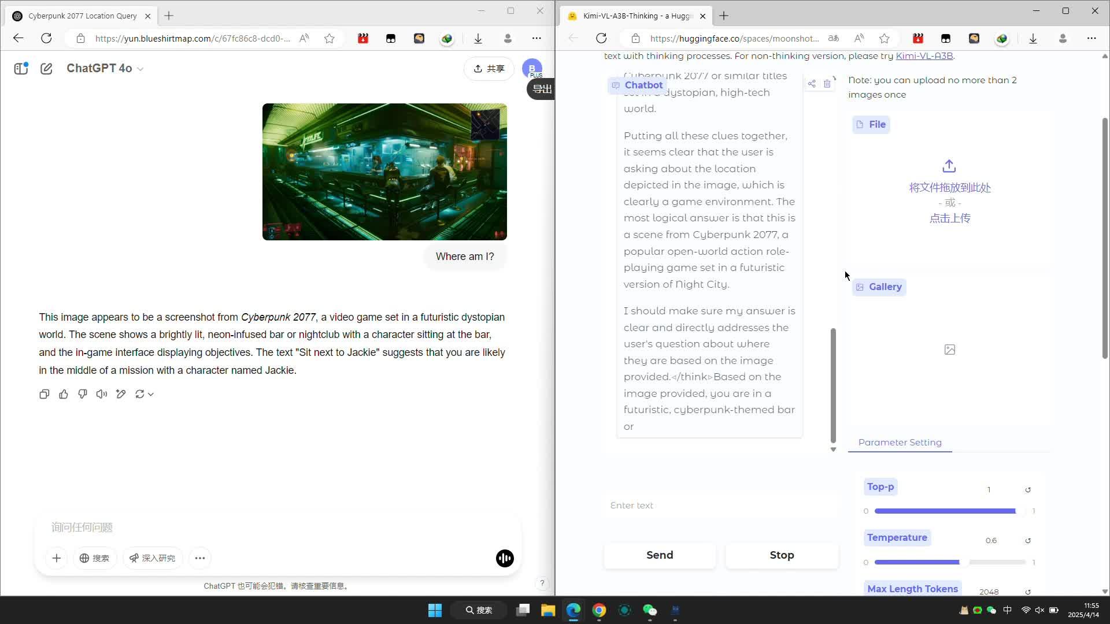Thumbs up the ChatGPT answer

tap(64, 394)
